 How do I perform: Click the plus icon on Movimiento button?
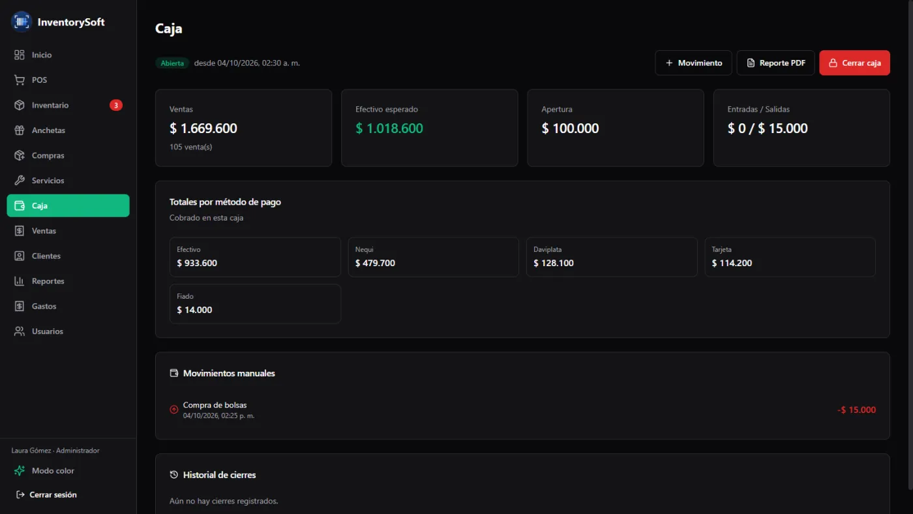click(669, 63)
